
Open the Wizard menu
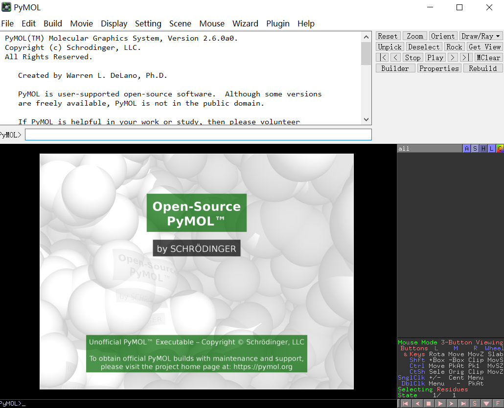[x=245, y=23]
